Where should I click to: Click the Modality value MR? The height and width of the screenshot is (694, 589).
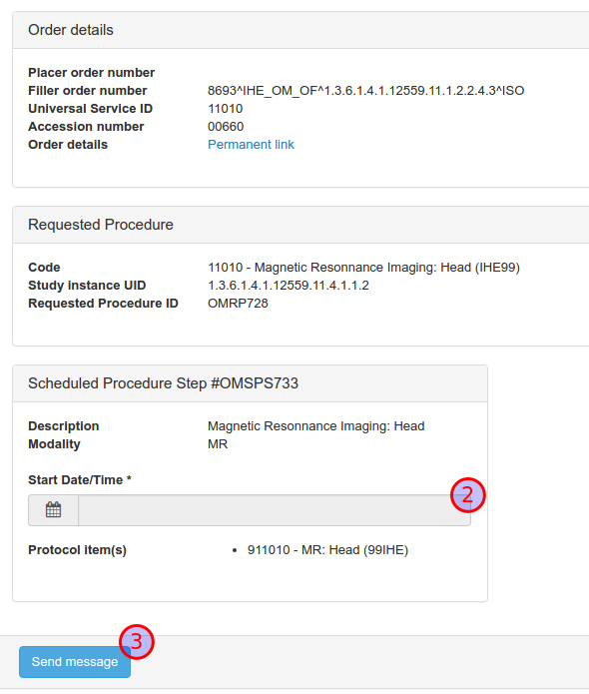click(x=218, y=444)
